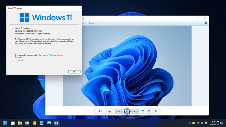
Task: Open Photo Viewer help icon
Action: click(206, 23)
